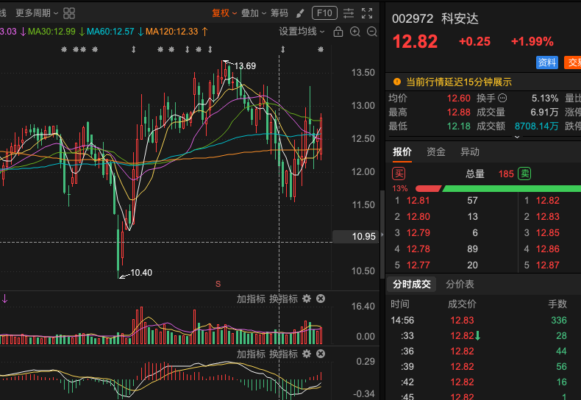Open the 复权 dropdown
The height and width of the screenshot is (400, 581).
[224, 13]
